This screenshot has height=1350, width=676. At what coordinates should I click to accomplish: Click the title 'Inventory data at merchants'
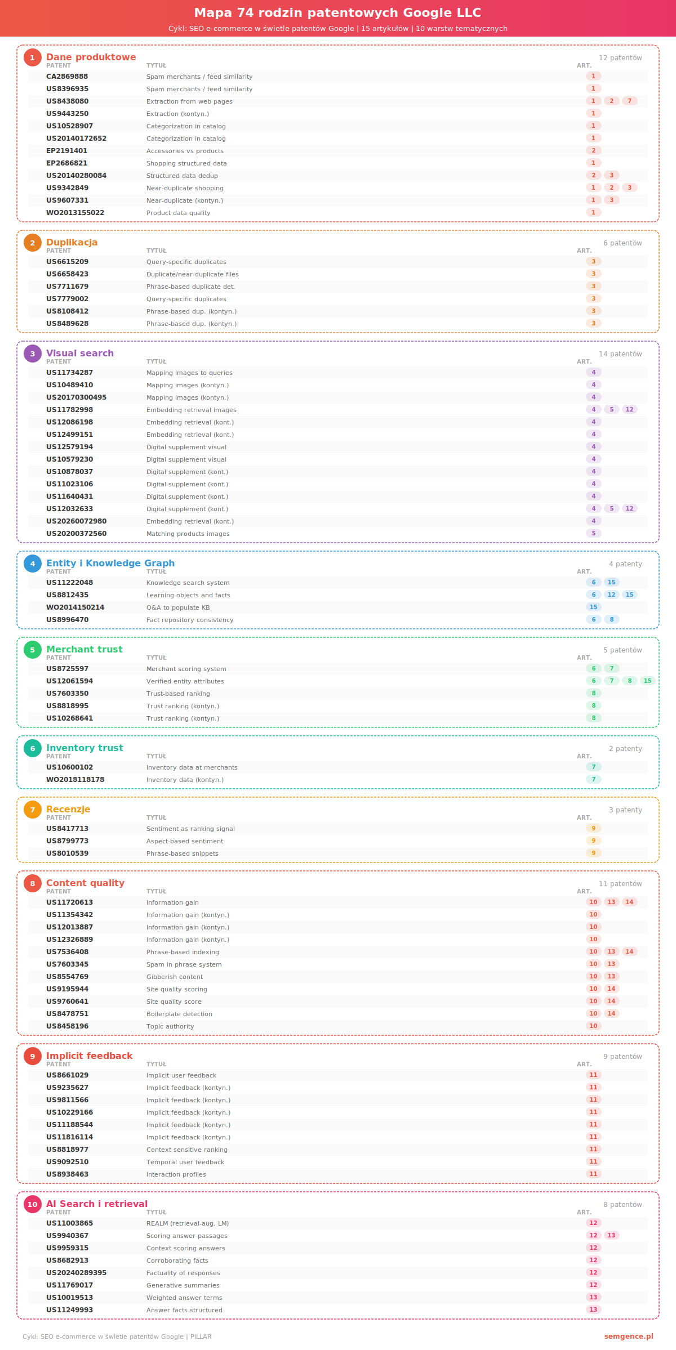tap(192, 767)
